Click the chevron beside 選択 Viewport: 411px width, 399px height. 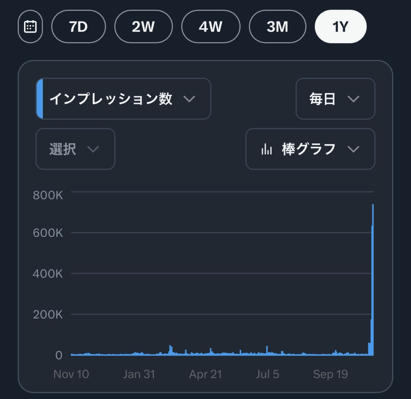[93, 149]
